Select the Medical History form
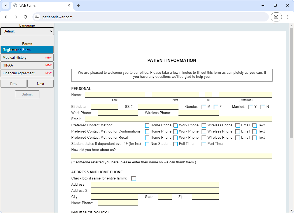The image size is (294, 213). 27,58
